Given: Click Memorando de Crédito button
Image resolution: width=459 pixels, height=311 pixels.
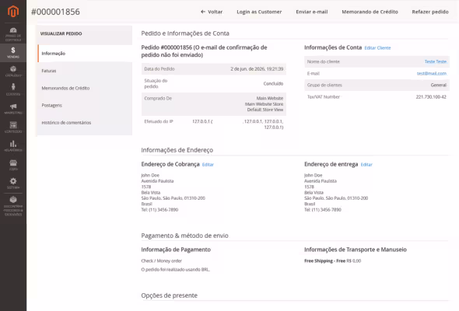Looking at the screenshot, I should click(x=370, y=12).
